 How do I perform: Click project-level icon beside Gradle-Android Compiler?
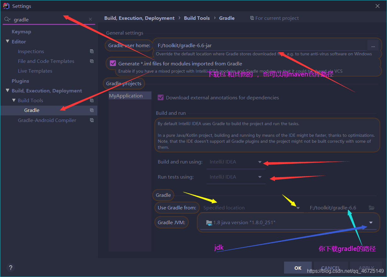coord(92,120)
